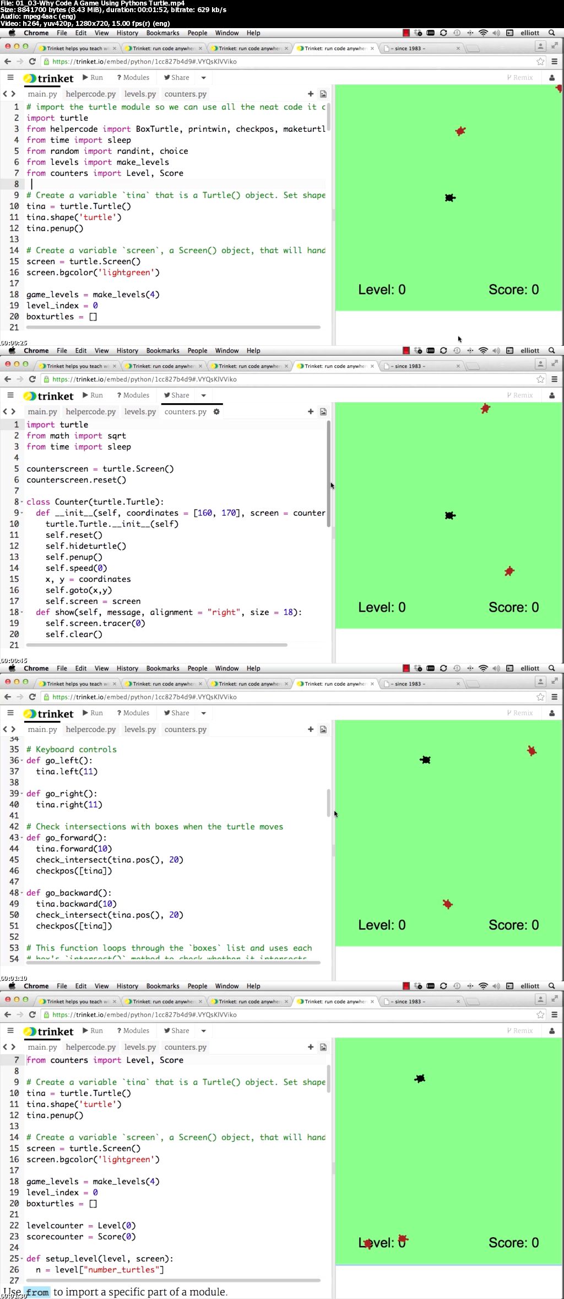Click the sync refresh icon in third frame menu bar
This screenshot has height=1299, width=564.
[x=443, y=669]
